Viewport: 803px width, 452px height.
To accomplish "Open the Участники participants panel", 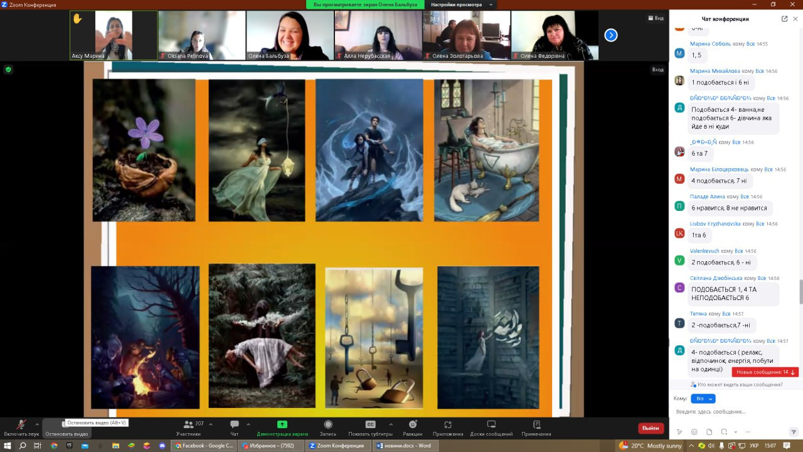I will (x=188, y=428).
